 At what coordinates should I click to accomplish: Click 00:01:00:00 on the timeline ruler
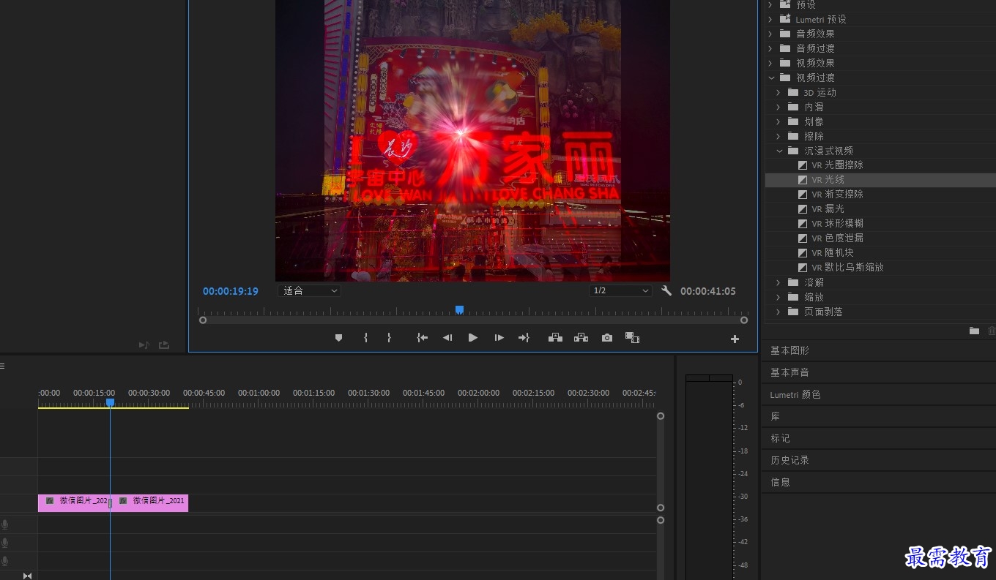pyautogui.click(x=259, y=393)
